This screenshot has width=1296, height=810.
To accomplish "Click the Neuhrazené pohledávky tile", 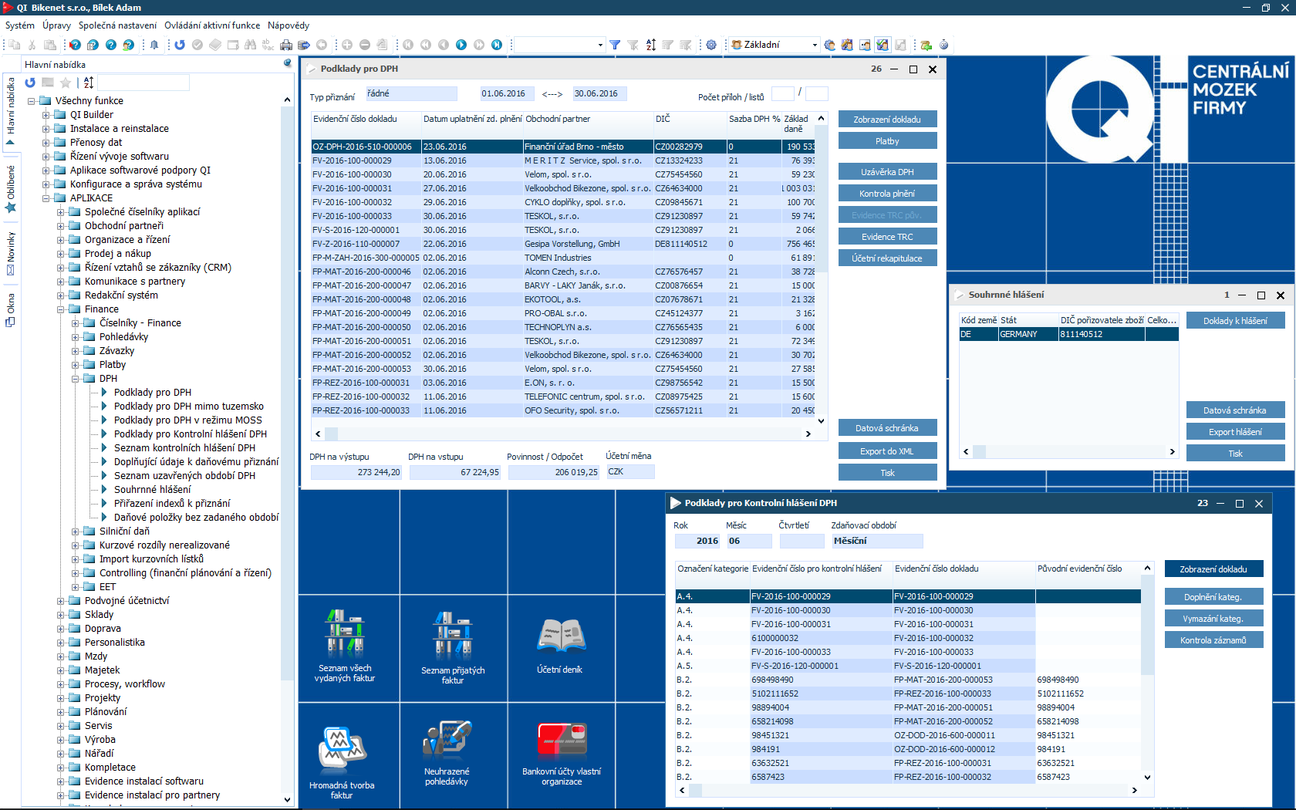I will coord(447,754).
